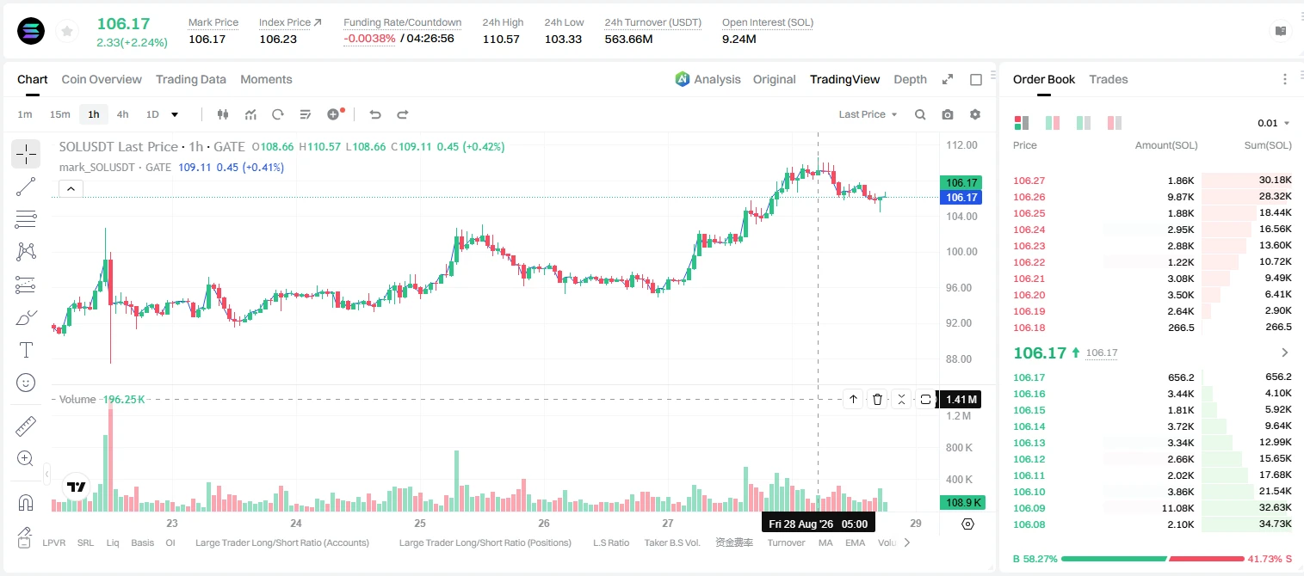Select the 106.27 ask price row
The image size is (1304, 576).
pos(1152,181)
